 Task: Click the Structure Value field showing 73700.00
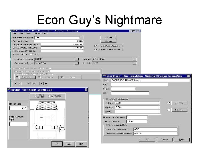(62, 44)
